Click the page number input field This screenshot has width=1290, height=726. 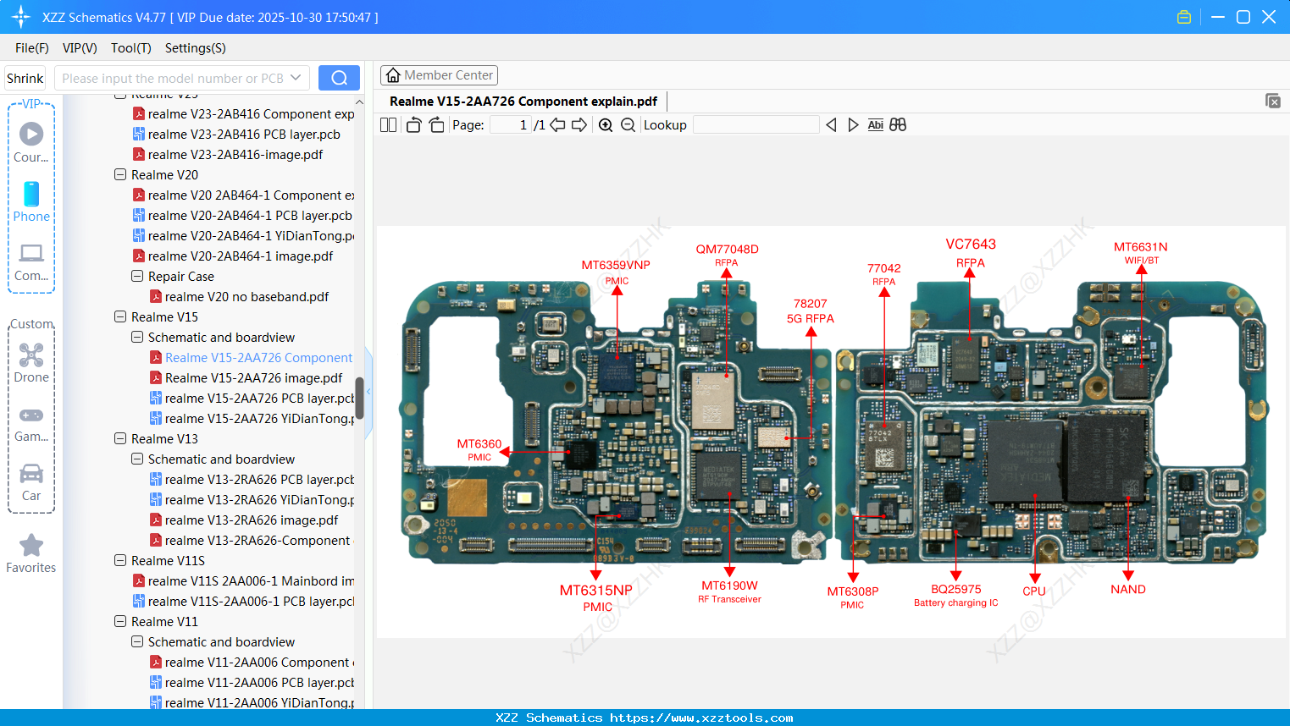(508, 124)
